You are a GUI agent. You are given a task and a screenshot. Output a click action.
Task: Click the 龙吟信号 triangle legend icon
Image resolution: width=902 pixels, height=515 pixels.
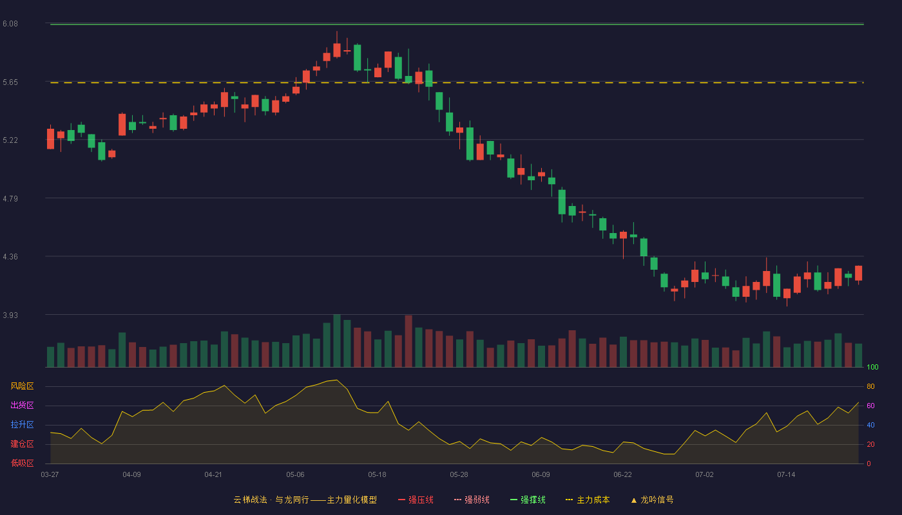[634, 500]
